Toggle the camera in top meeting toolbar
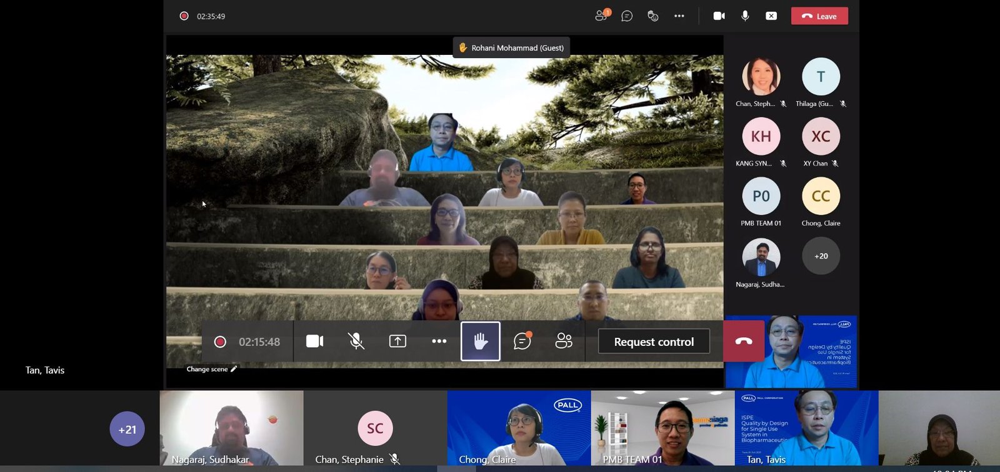The width and height of the screenshot is (1000, 472). [x=719, y=16]
